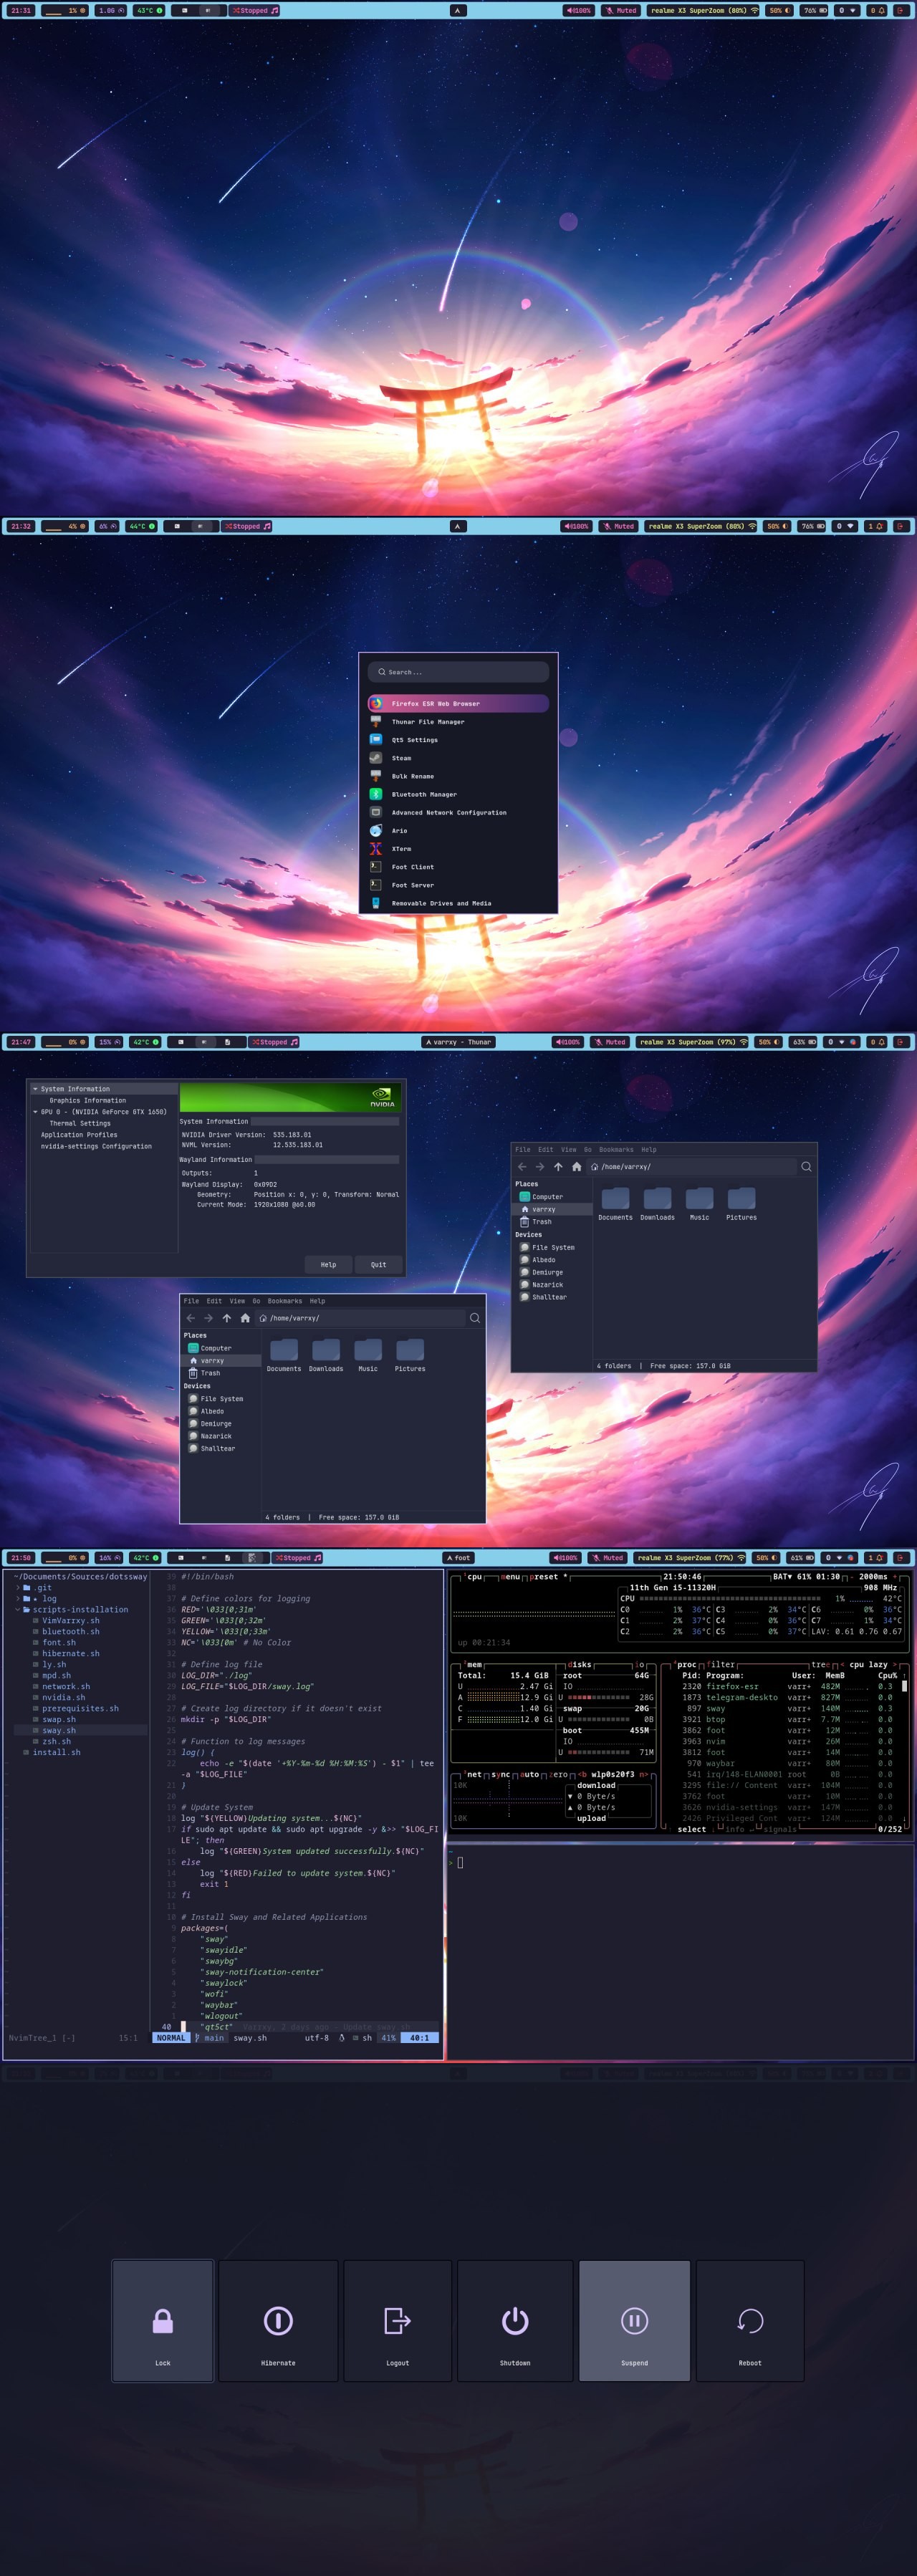Click the Reboot option
The image size is (917, 2576).
(750, 2320)
